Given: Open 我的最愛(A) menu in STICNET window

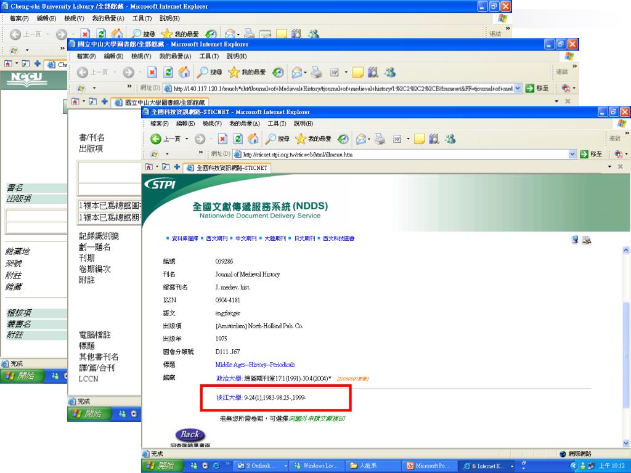Looking at the screenshot, I should pyautogui.click(x=245, y=123).
